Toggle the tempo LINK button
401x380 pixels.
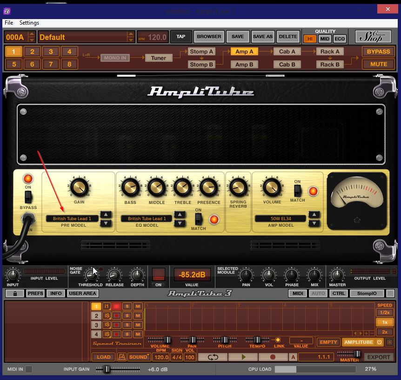point(278,340)
